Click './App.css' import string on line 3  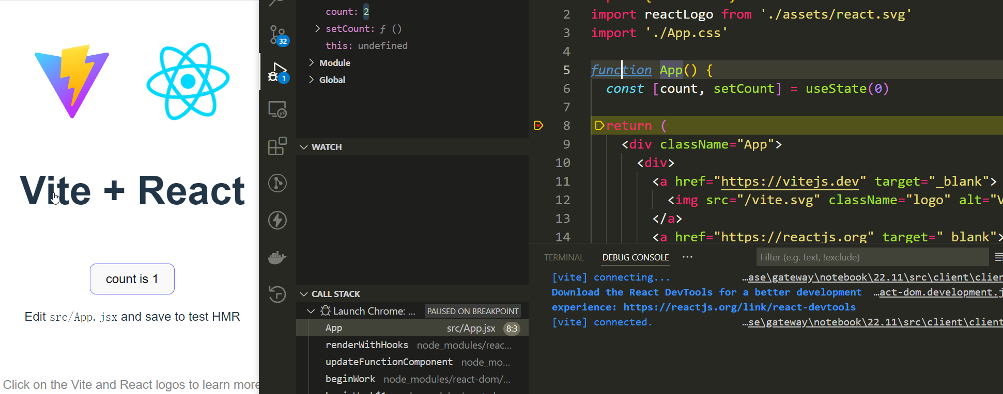pos(686,33)
